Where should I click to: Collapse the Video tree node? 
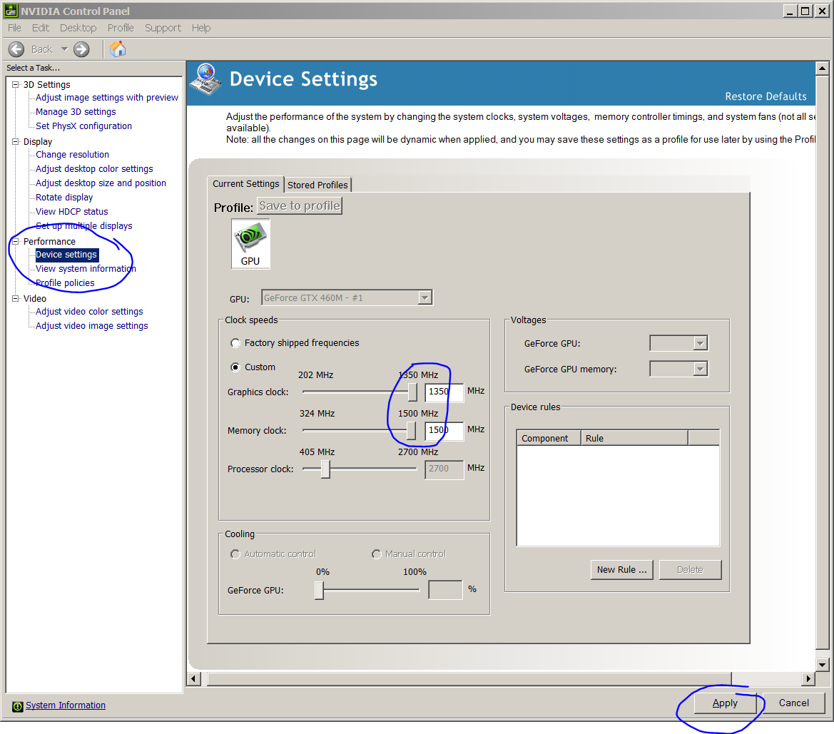16,298
